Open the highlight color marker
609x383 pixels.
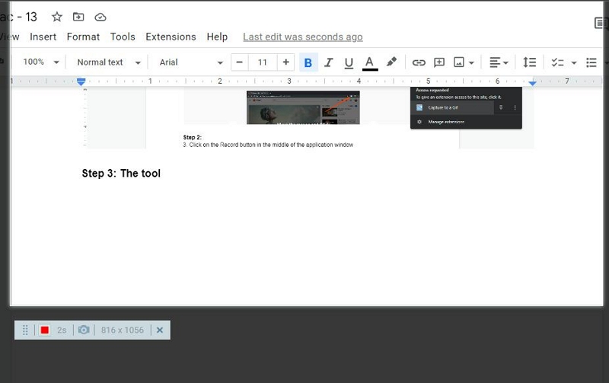click(x=391, y=62)
